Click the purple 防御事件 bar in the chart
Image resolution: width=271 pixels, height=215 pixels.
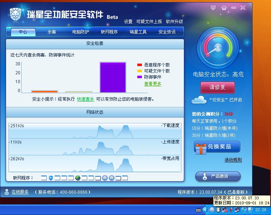pos(113,77)
